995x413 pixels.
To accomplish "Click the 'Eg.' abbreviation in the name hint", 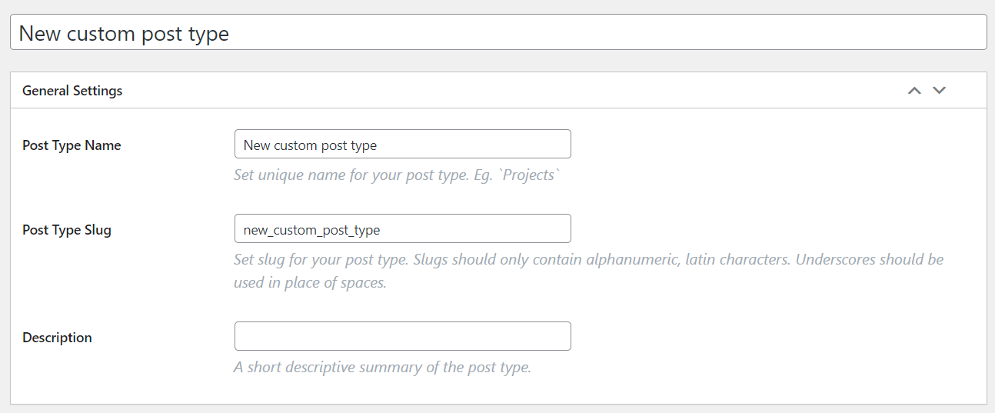I will coord(485,175).
